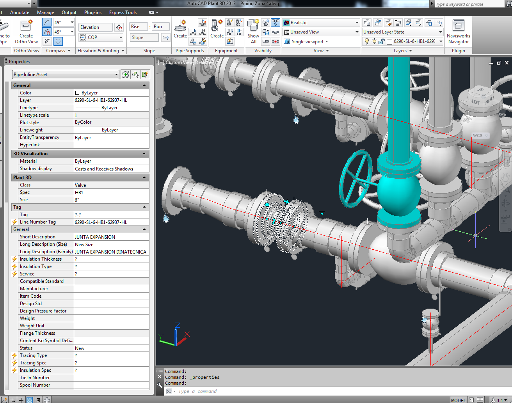Click the convert support icon in Pipe Supports panel

coord(203,23)
